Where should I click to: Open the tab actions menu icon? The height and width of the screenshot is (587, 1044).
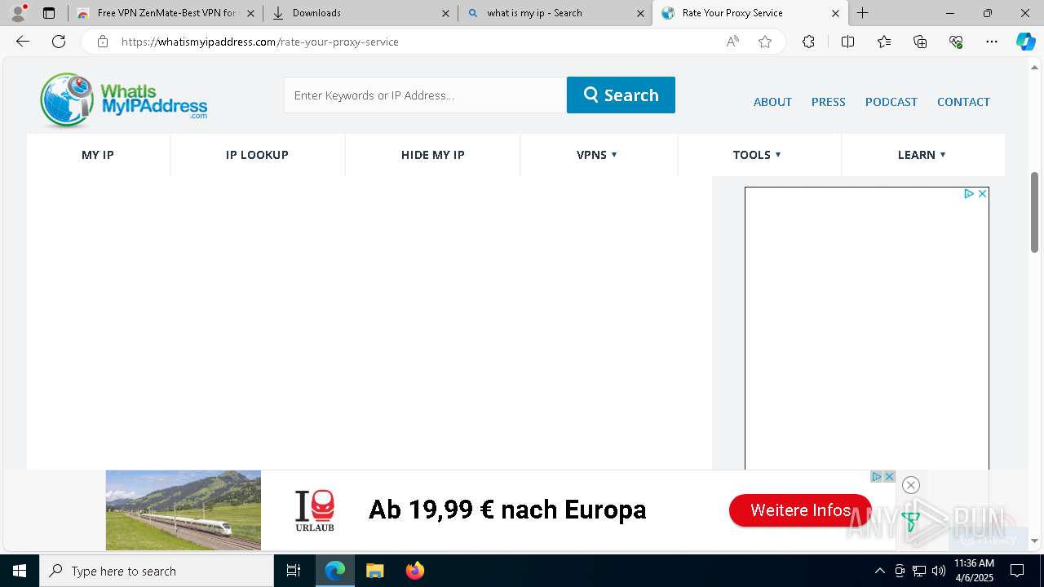click(x=49, y=13)
